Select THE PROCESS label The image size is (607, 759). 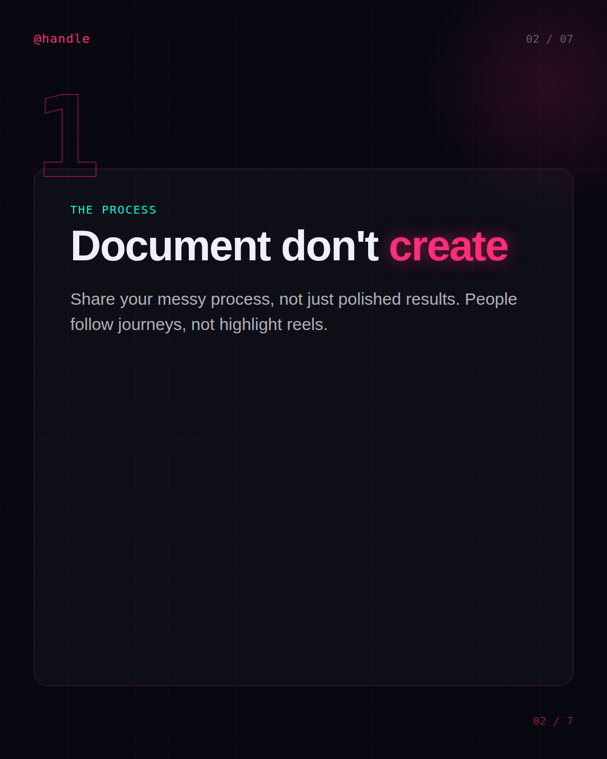[113, 210]
